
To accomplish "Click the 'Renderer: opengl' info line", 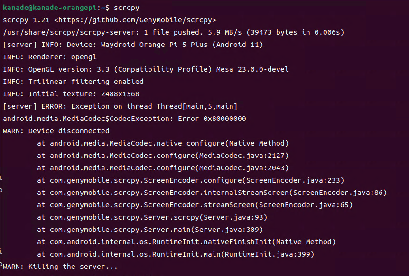I will coord(49,57).
